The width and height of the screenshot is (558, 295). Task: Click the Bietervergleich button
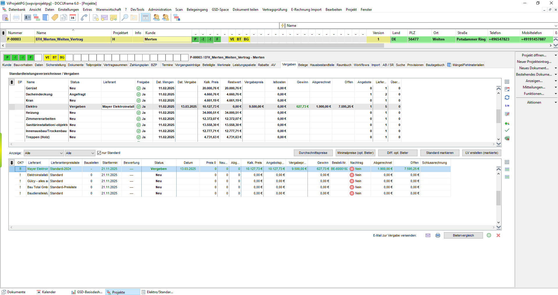(x=463, y=235)
